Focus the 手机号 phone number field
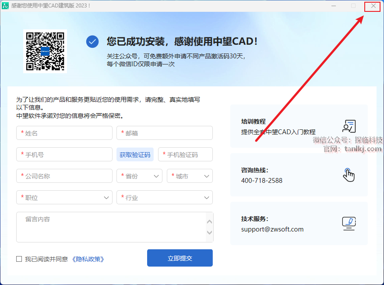The image size is (384, 285). (64, 154)
